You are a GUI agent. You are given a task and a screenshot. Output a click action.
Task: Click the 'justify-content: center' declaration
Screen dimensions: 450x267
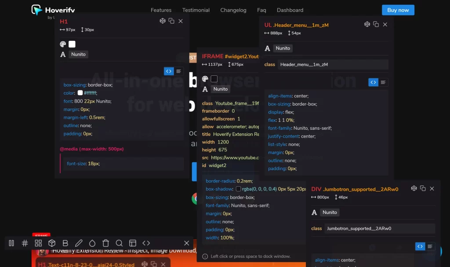[x=292, y=136]
